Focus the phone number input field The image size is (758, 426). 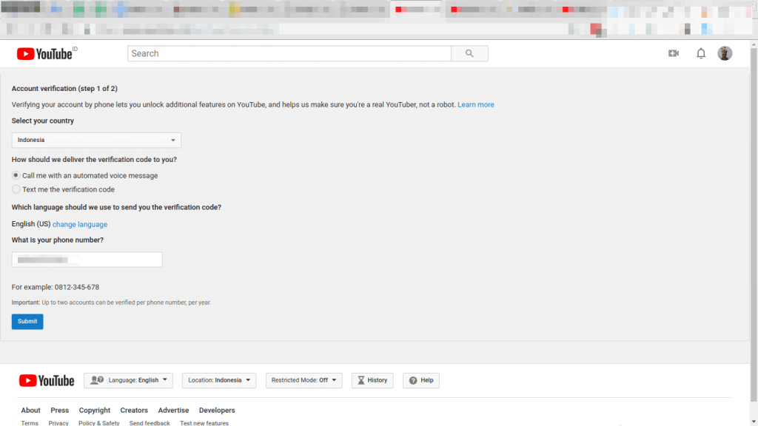point(87,260)
